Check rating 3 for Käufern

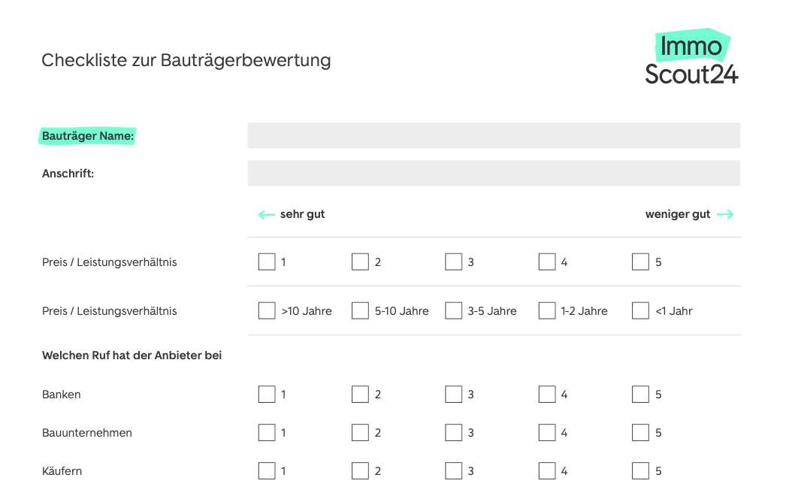tap(454, 471)
